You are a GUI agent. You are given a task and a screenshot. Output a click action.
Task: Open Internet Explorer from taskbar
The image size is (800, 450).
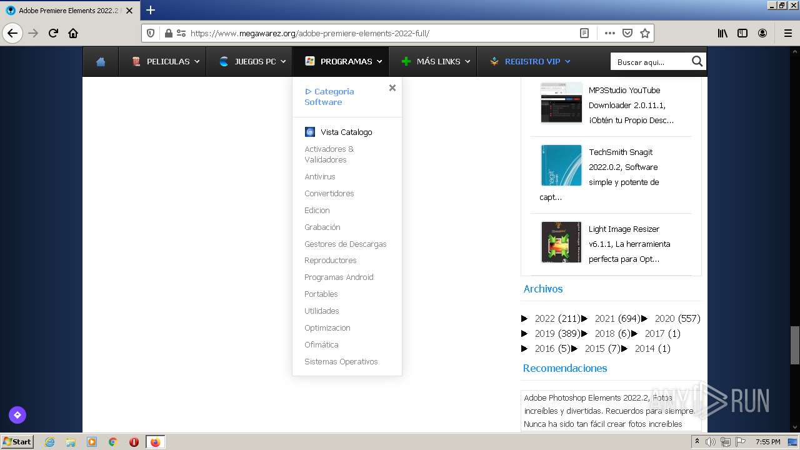pos(50,442)
